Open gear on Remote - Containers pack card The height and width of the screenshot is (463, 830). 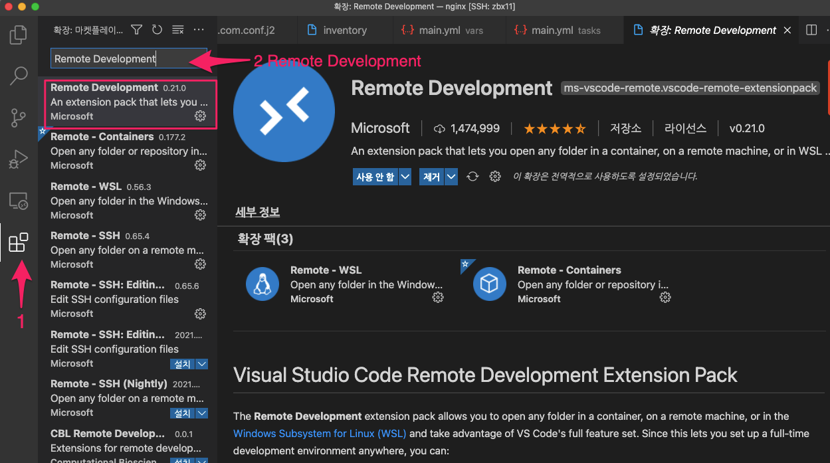point(665,298)
